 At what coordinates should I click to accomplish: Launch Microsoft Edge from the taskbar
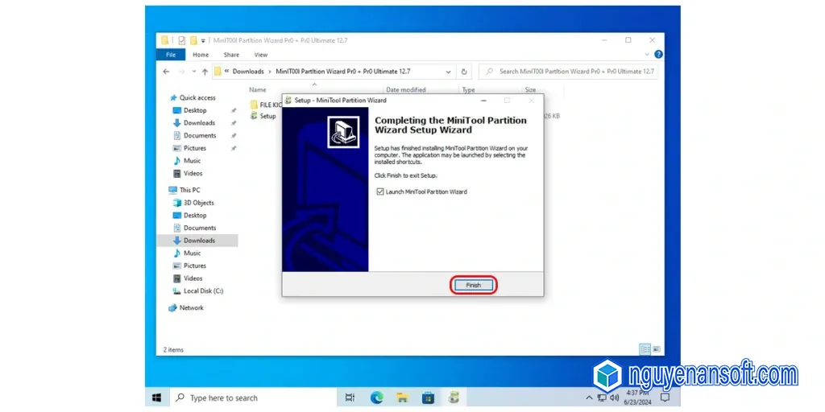pyautogui.click(x=376, y=398)
